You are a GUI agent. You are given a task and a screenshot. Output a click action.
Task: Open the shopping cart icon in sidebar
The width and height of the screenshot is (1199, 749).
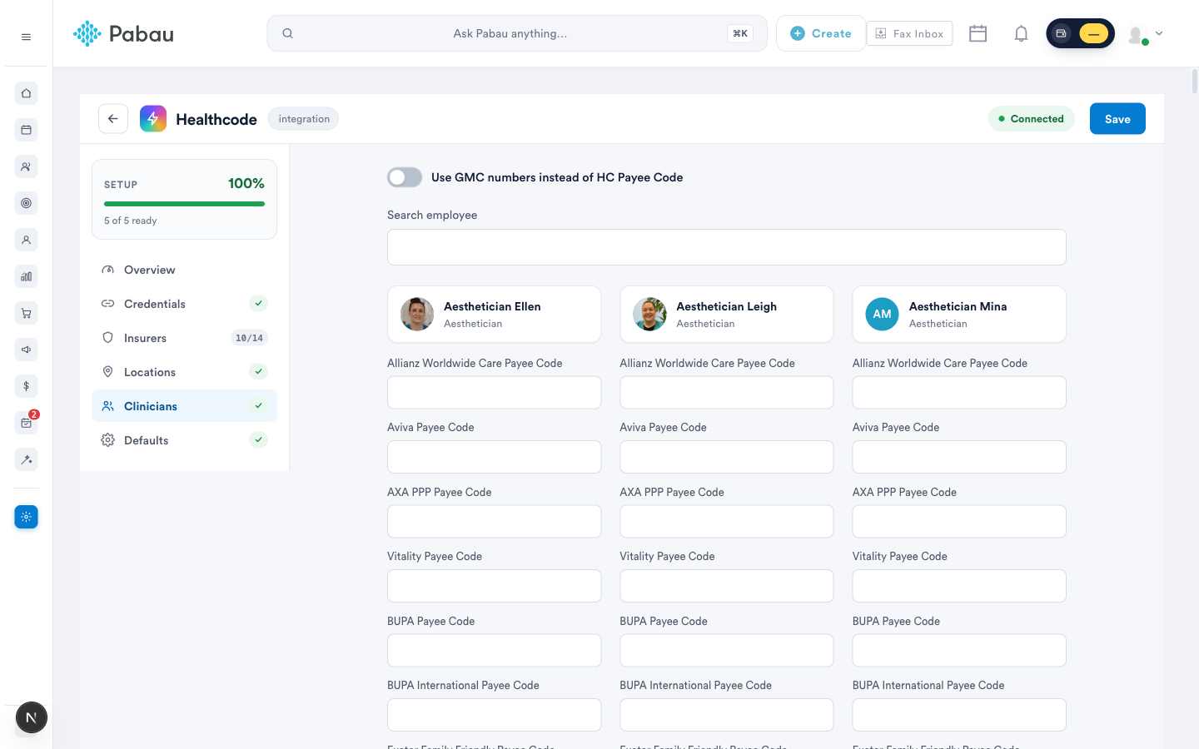tap(26, 313)
